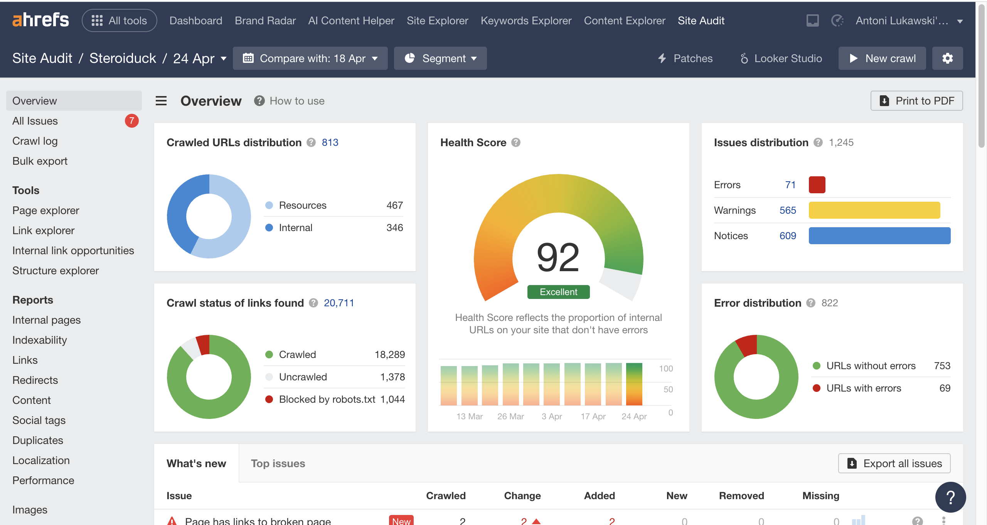Open the three-dot menu on issue row
The height and width of the screenshot is (525, 987).
(x=944, y=521)
